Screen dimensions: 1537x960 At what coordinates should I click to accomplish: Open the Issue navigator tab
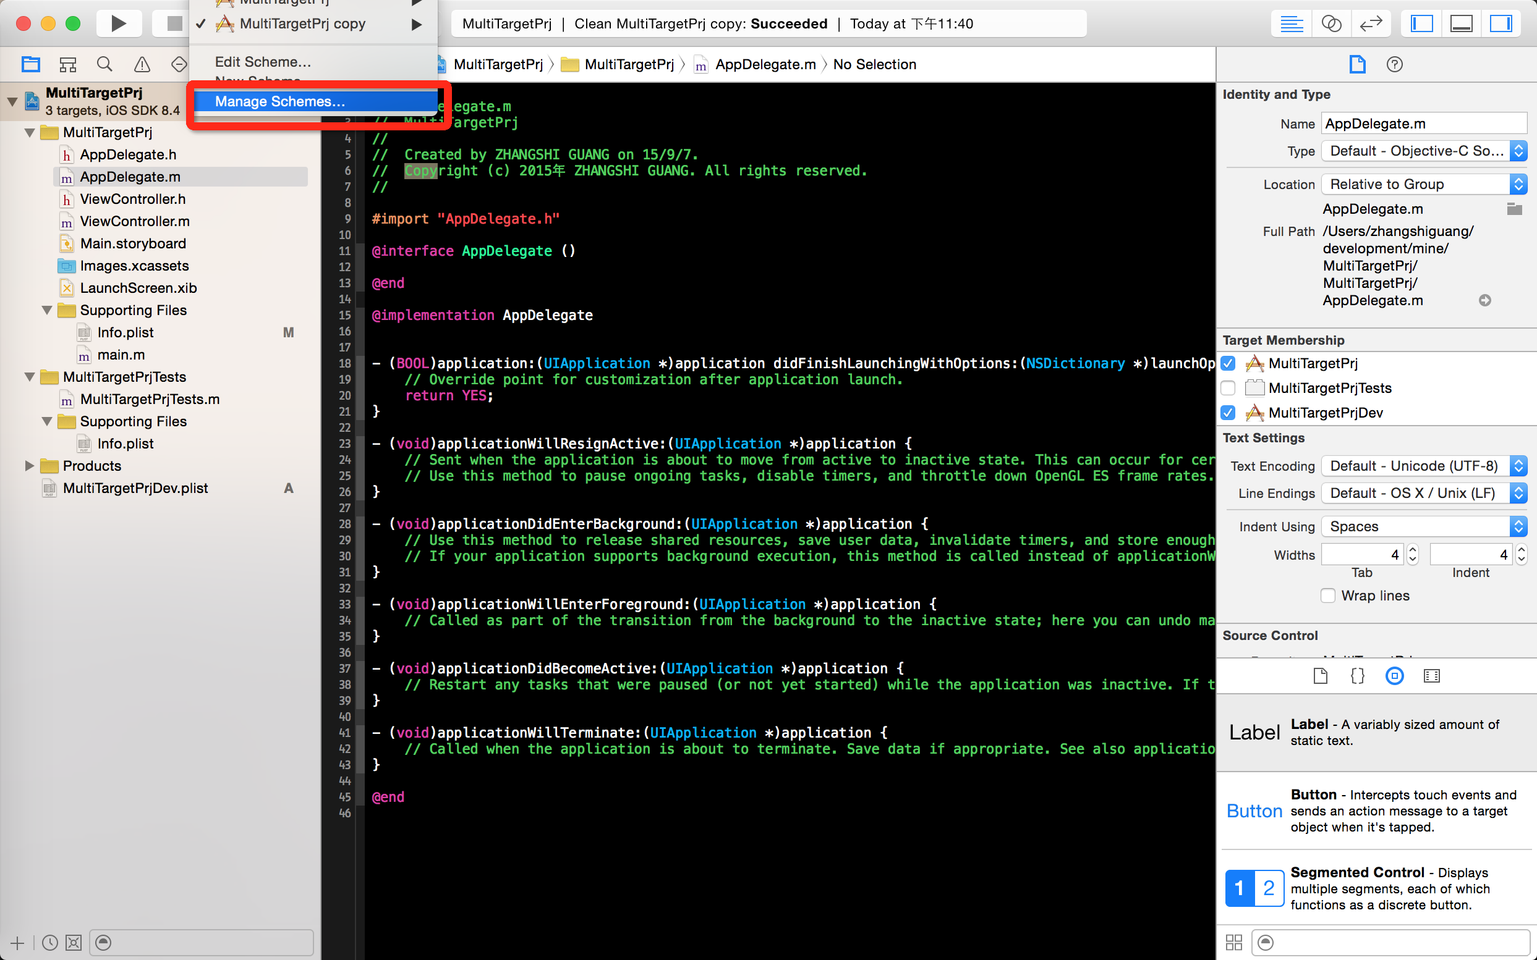point(142,64)
